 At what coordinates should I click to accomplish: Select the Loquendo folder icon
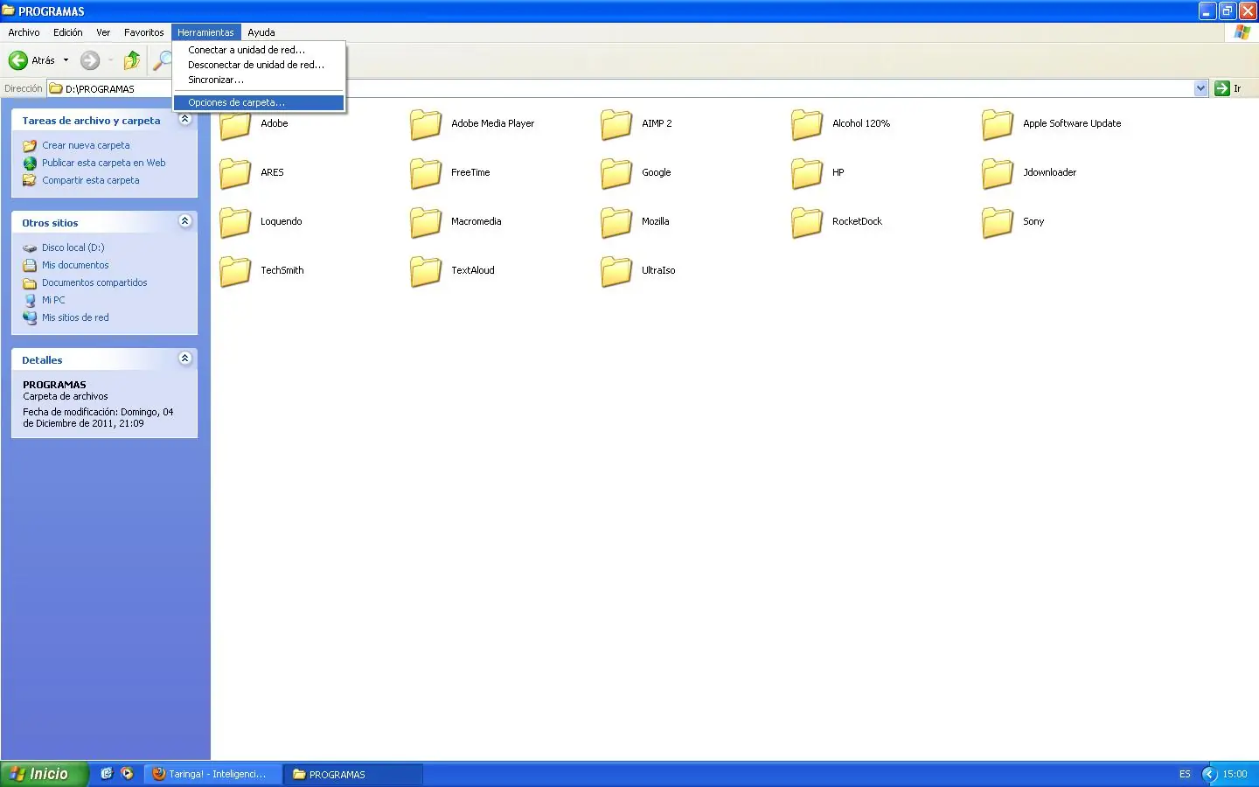[x=235, y=222]
